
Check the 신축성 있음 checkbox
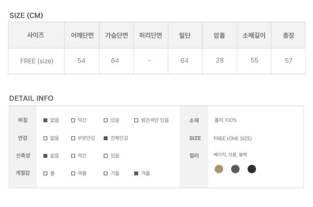[106, 155]
